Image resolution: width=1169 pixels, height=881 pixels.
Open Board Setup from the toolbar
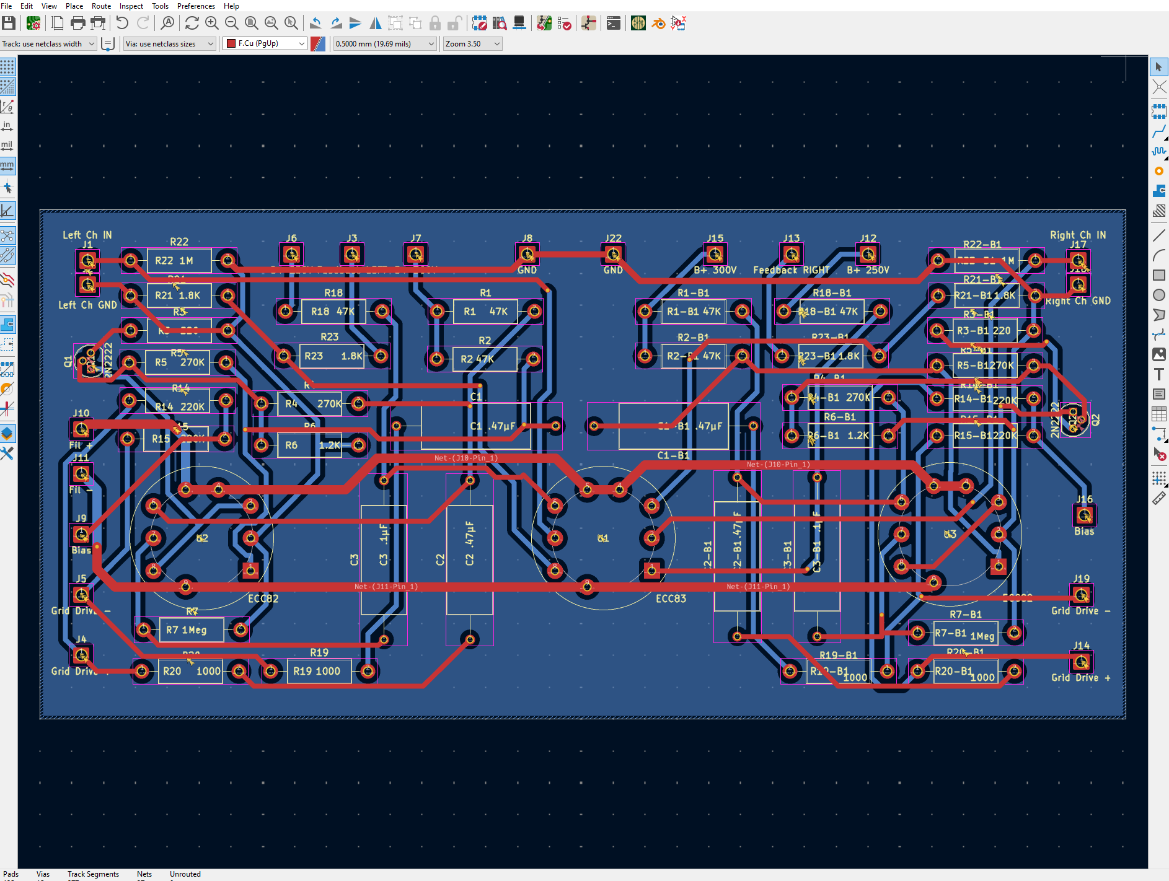(x=33, y=24)
